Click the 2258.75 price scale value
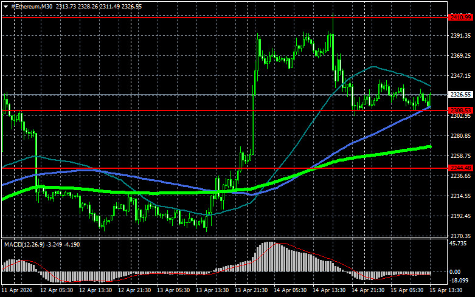The height and width of the screenshot is (297, 475). 461,155
